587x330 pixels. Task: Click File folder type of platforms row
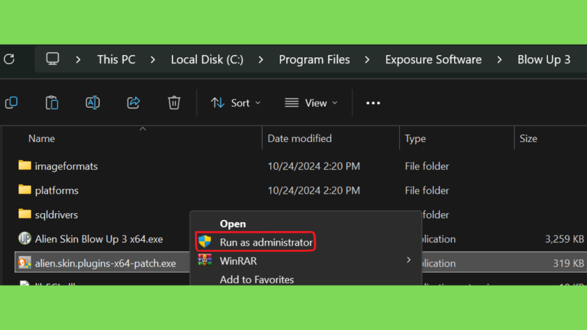[x=426, y=190]
